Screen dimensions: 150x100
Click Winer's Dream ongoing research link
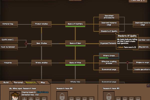point(42,92)
